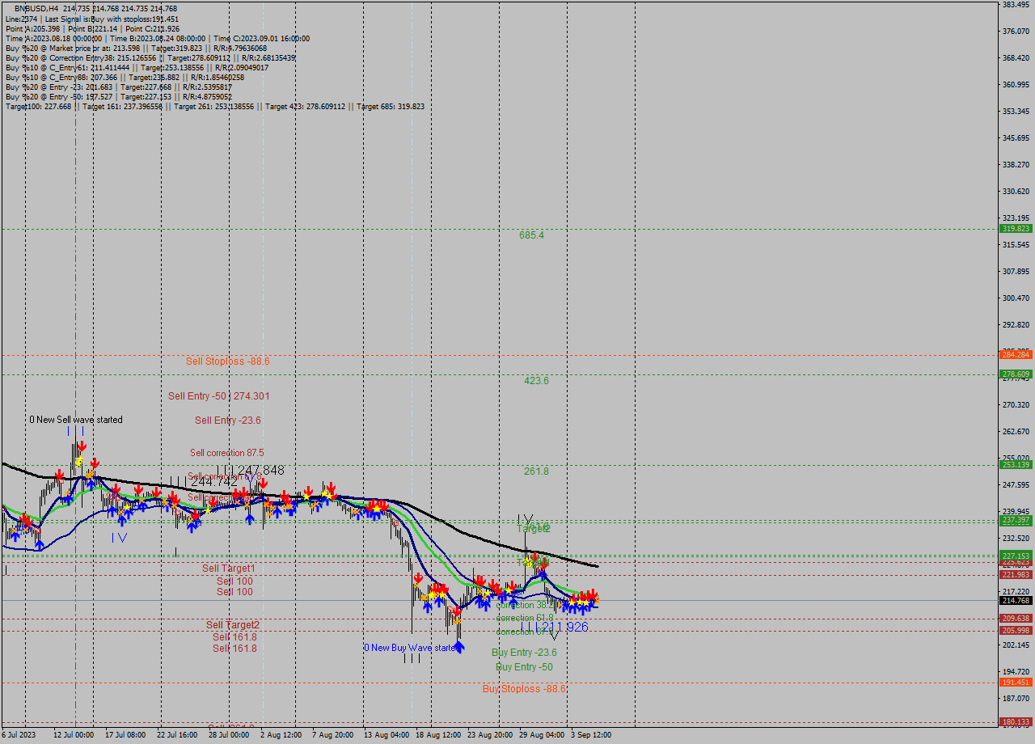Click the Buy Entry -23.6 green label

pyautogui.click(x=524, y=653)
